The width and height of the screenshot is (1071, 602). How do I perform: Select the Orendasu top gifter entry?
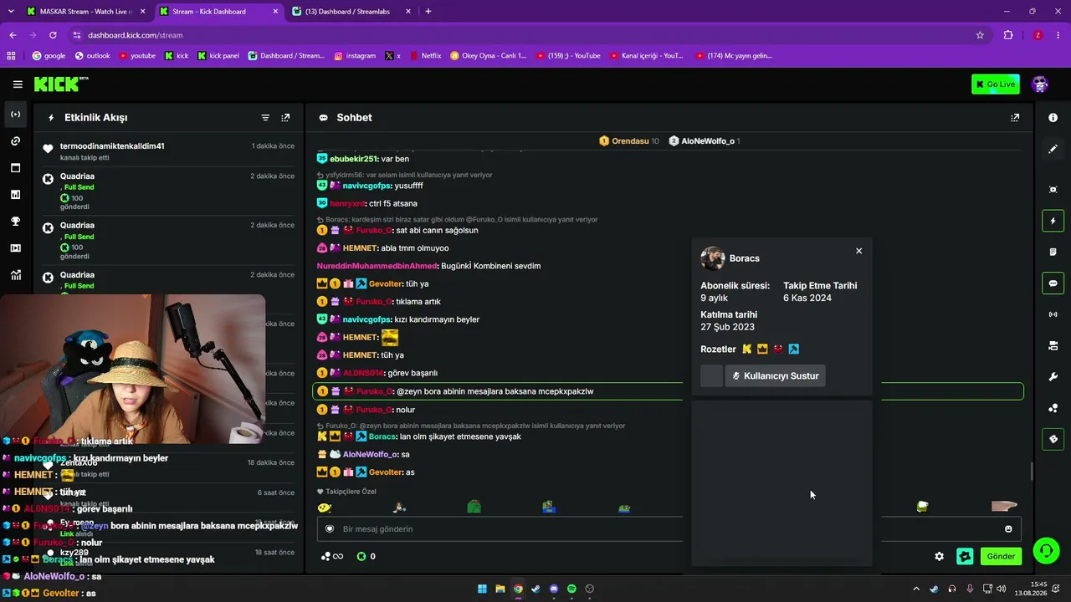click(x=629, y=141)
